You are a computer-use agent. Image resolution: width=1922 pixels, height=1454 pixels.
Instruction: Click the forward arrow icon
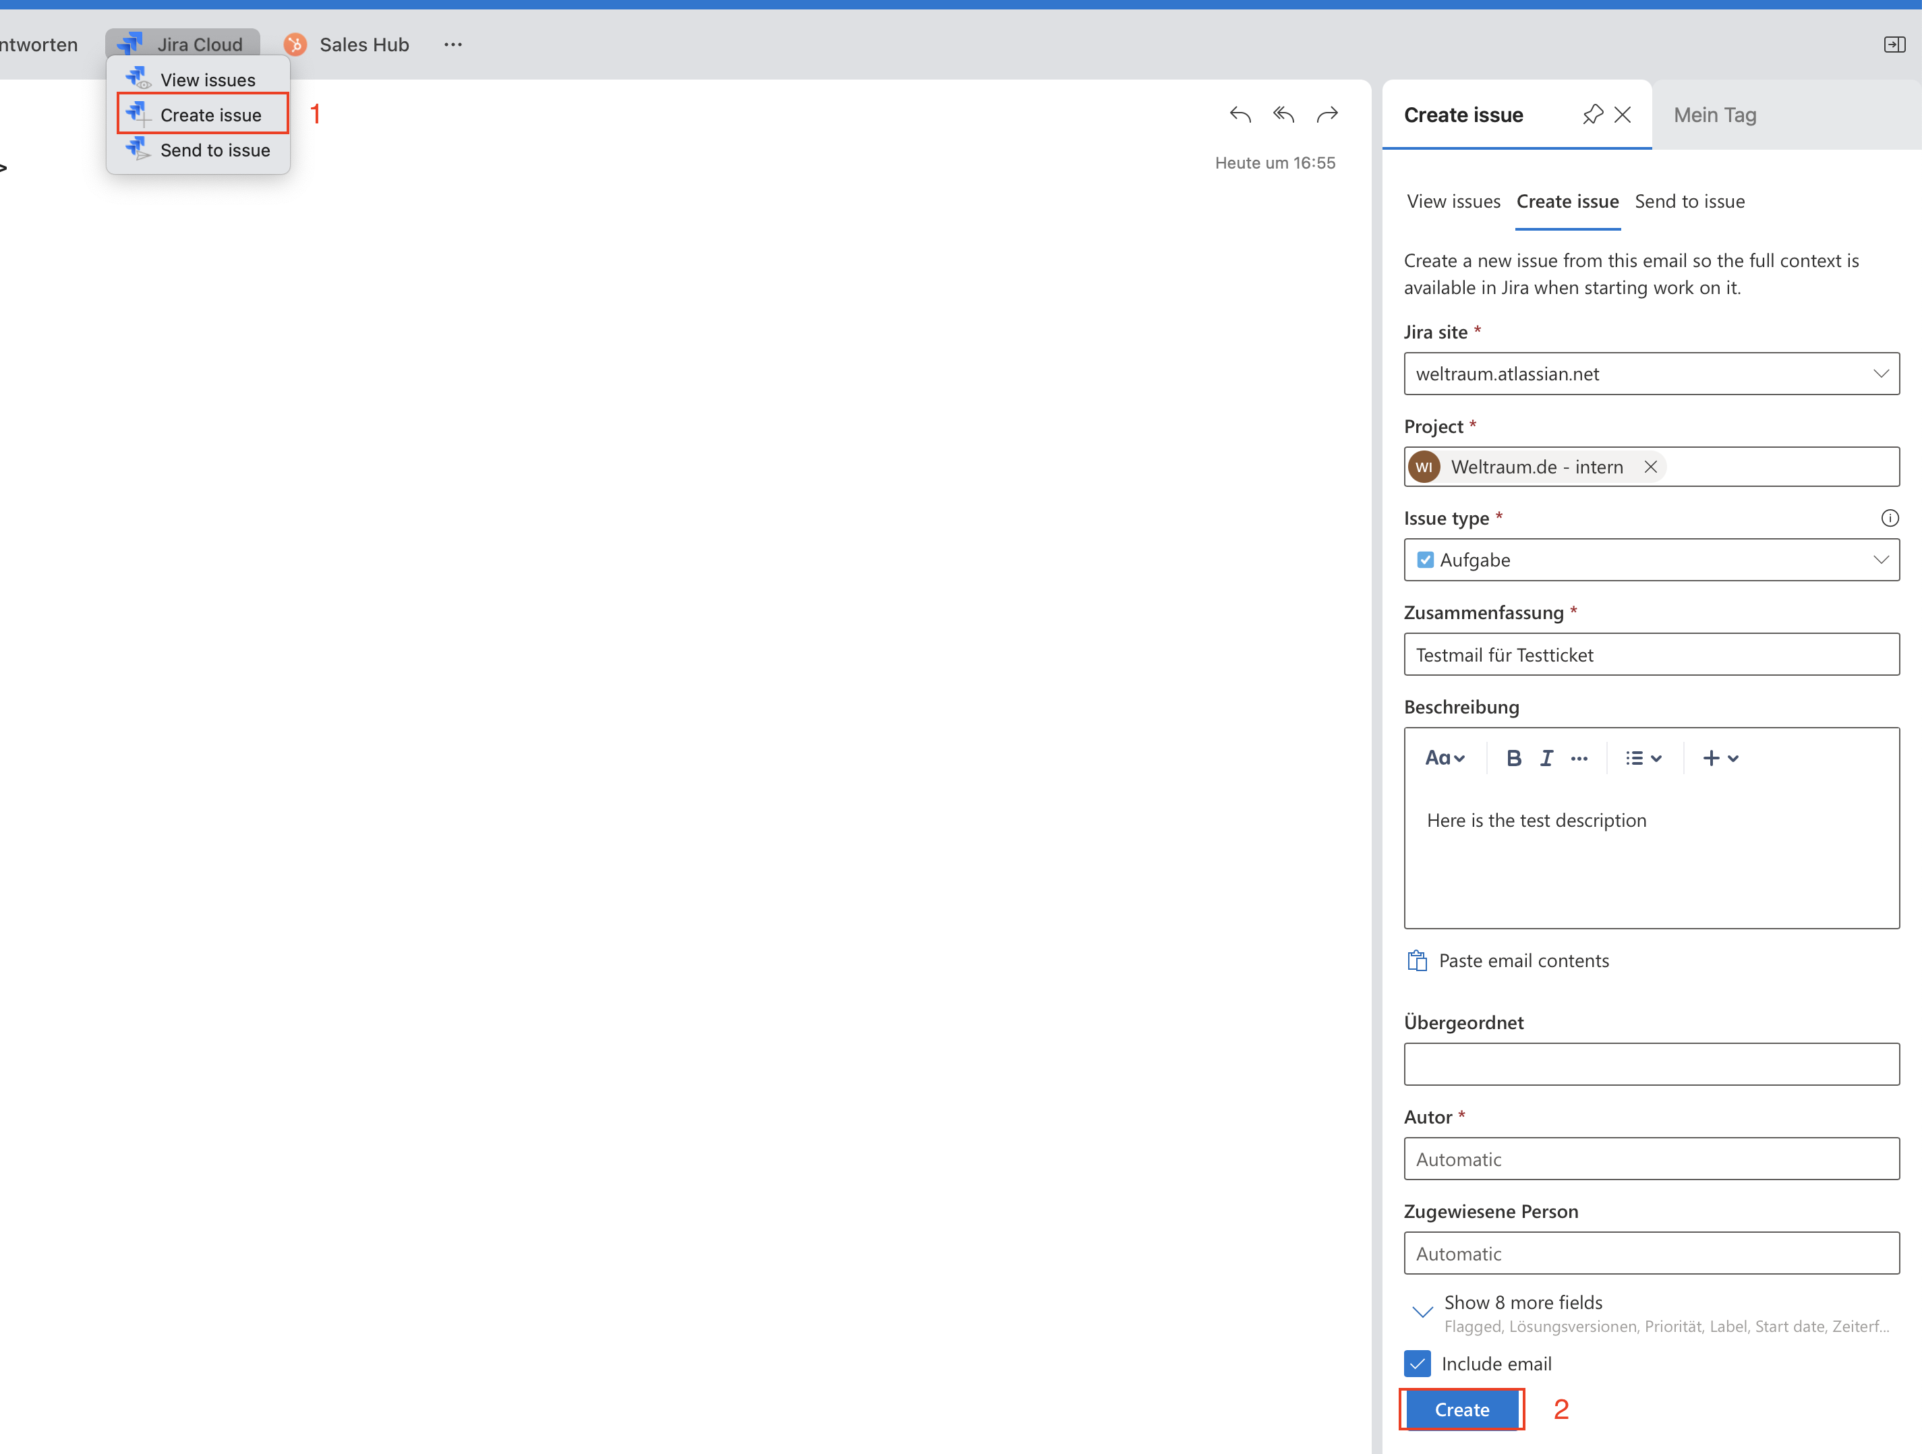coord(1327,115)
